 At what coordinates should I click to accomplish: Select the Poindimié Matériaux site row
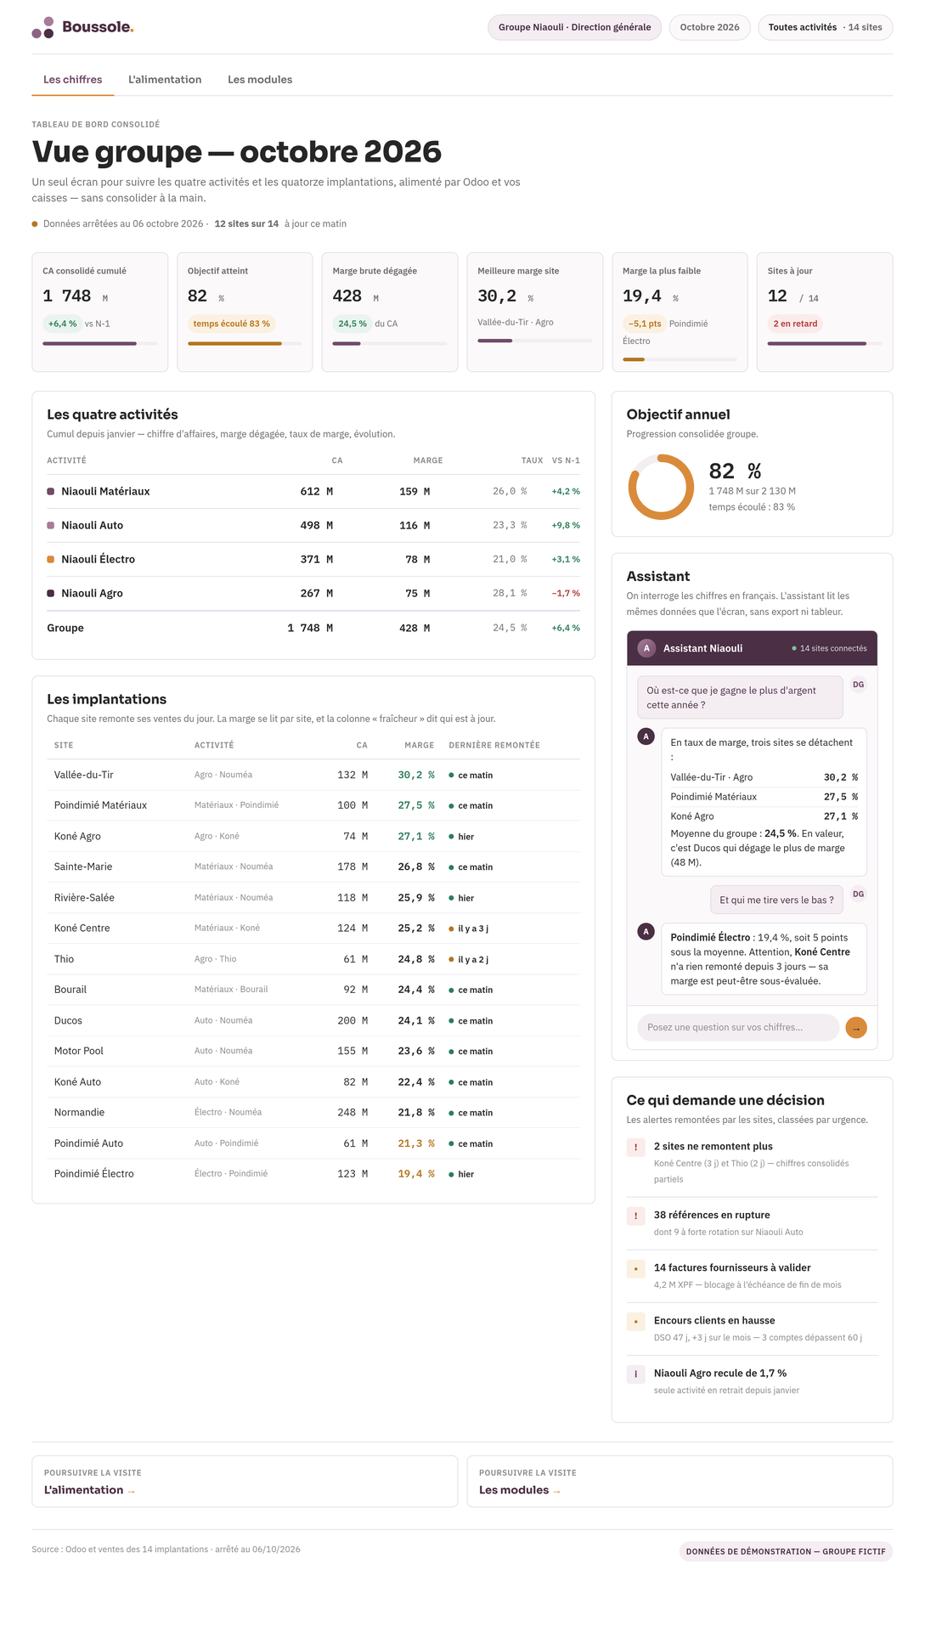(x=313, y=805)
